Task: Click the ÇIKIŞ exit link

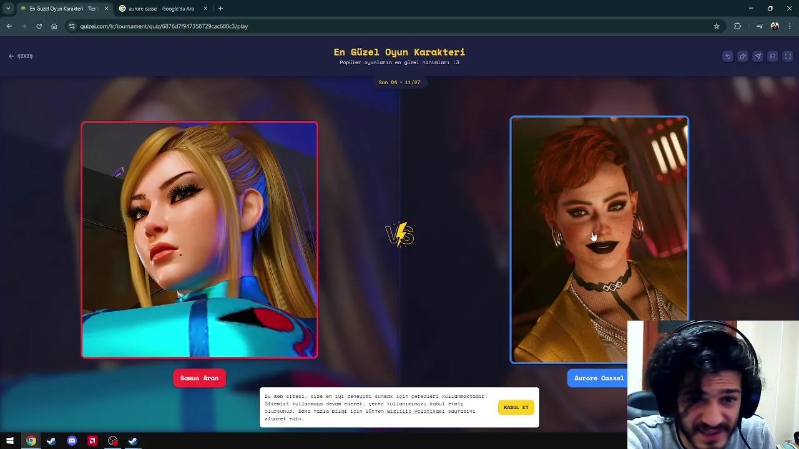Action: pos(21,56)
